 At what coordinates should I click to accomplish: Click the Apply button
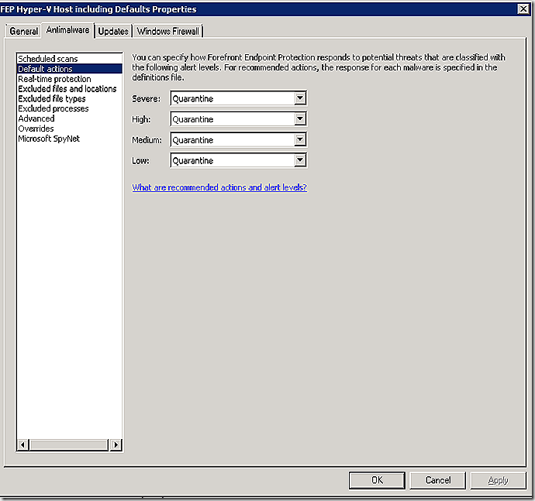point(498,480)
